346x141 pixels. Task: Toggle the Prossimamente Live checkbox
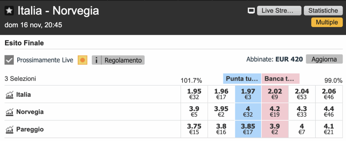click(x=9, y=60)
